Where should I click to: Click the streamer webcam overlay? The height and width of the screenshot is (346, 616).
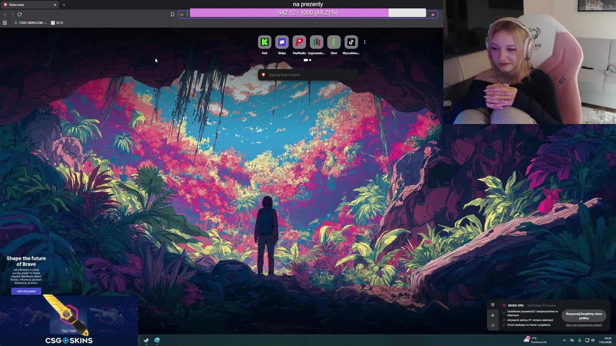[530, 62]
